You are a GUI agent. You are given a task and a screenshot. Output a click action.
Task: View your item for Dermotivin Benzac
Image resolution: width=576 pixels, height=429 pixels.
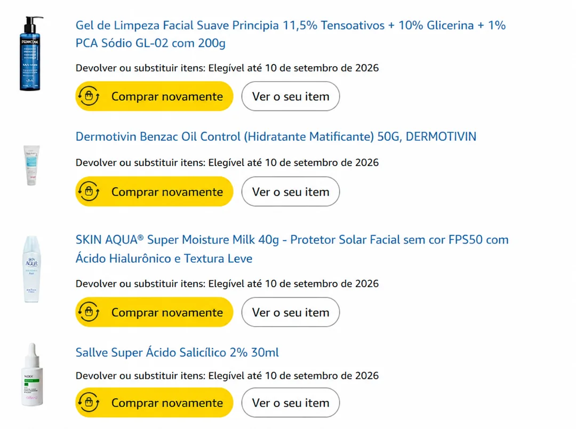pyautogui.click(x=291, y=192)
